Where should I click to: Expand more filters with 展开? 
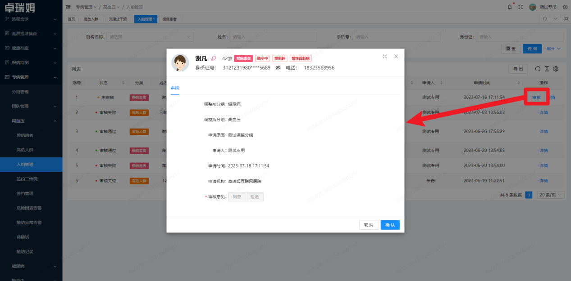point(553,49)
